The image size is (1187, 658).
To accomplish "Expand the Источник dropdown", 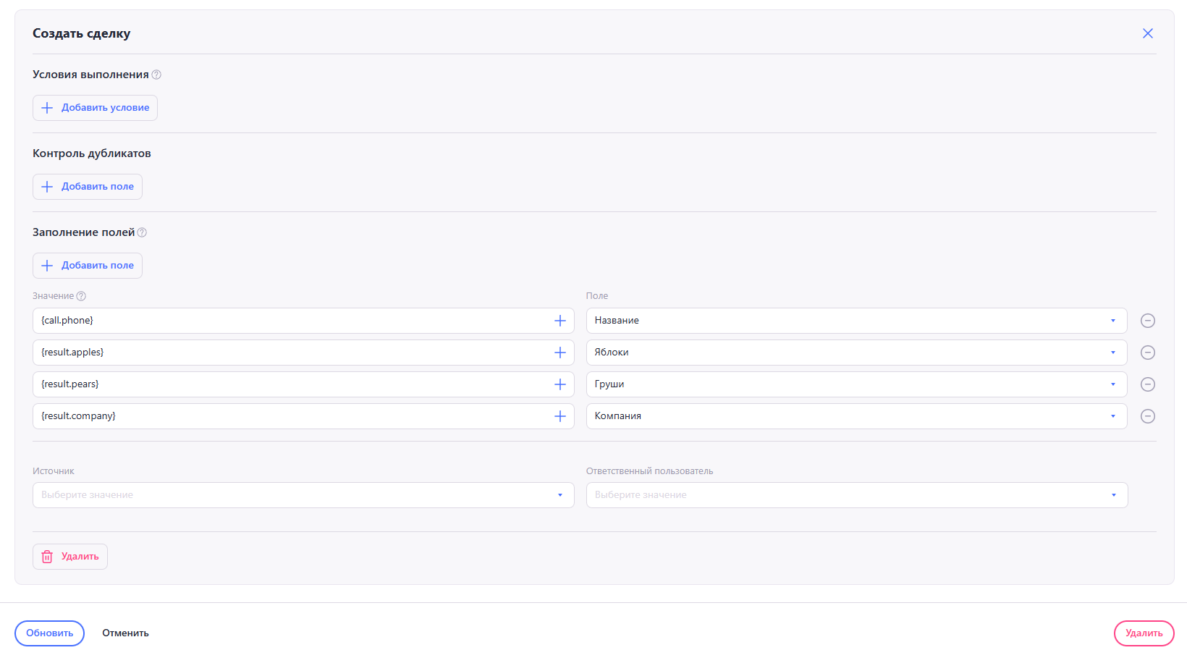I will [x=303, y=495].
